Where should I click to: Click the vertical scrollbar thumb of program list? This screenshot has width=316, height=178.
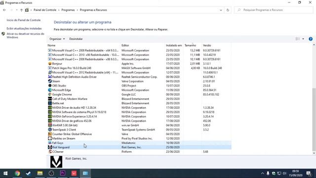tap(314, 120)
